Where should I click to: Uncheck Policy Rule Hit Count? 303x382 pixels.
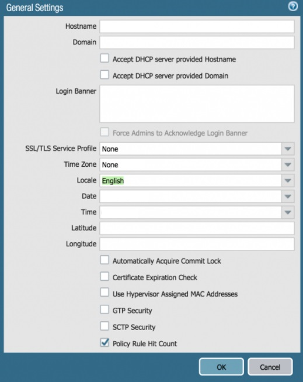pyautogui.click(x=105, y=343)
